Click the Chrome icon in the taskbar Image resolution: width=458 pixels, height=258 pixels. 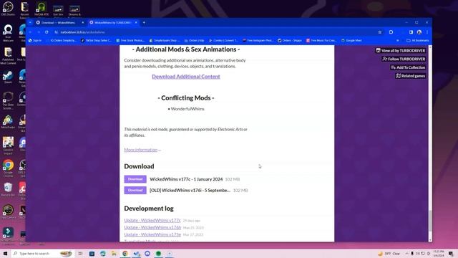pyautogui.click(x=125, y=253)
